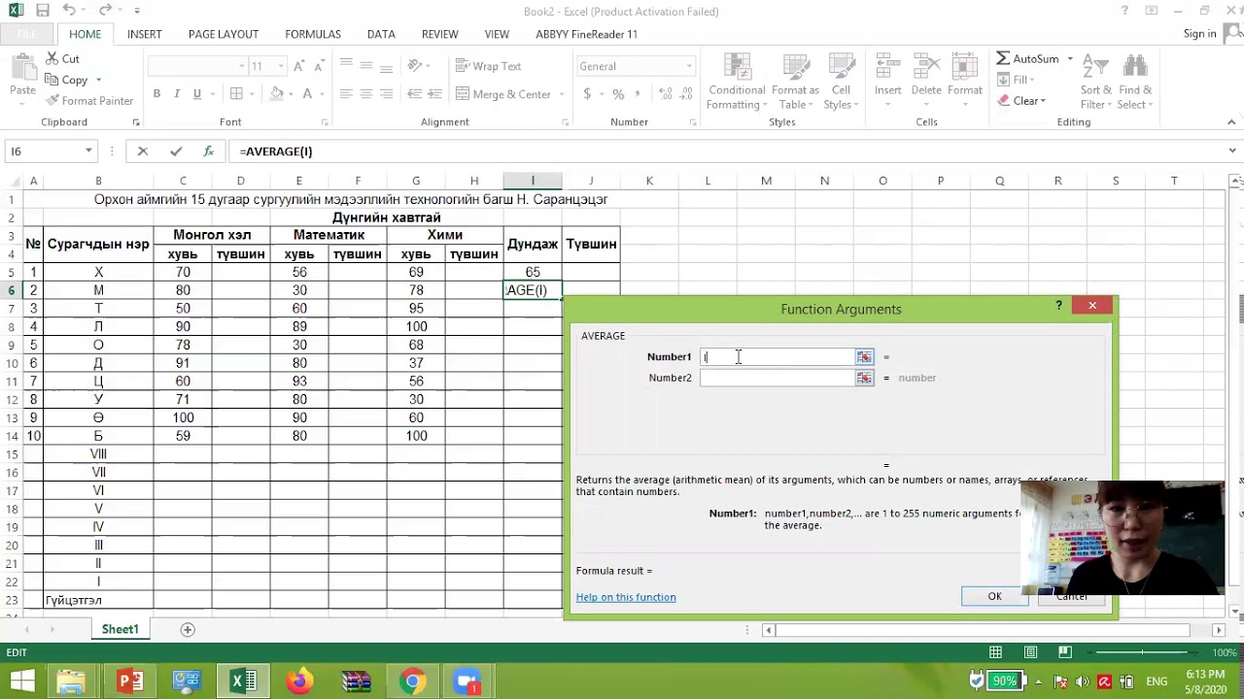This screenshot has height=699, width=1244.
Task: Open AutoSum dropdown arrow
Action: [x=1070, y=58]
